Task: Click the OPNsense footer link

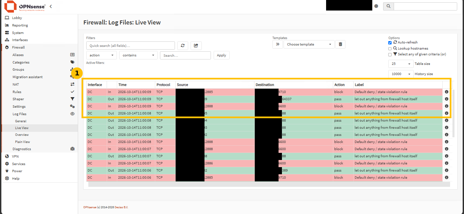Action: tap(90, 207)
